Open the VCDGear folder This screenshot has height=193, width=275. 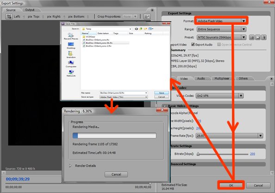(89, 37)
